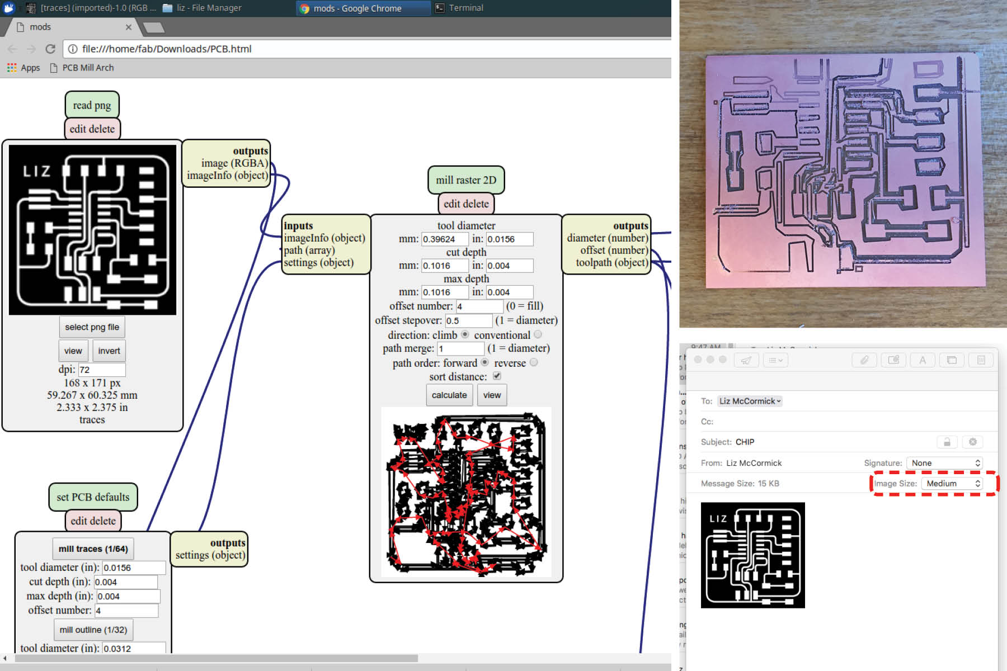Click the offset stepover input field
Image resolution: width=1007 pixels, height=671 pixels.
pyautogui.click(x=468, y=320)
